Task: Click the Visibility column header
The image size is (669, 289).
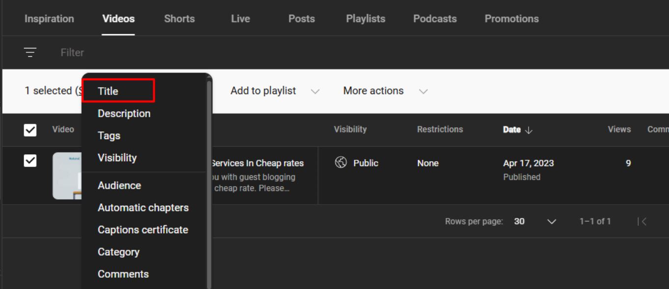Action: 350,129
